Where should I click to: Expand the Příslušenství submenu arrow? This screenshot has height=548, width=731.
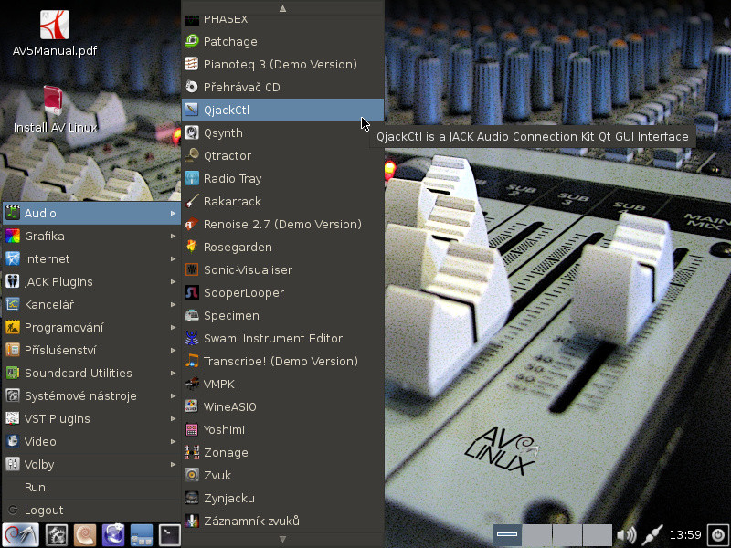tap(173, 351)
